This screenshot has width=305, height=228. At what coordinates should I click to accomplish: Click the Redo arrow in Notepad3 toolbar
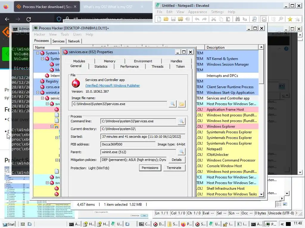(x=204, y=19)
